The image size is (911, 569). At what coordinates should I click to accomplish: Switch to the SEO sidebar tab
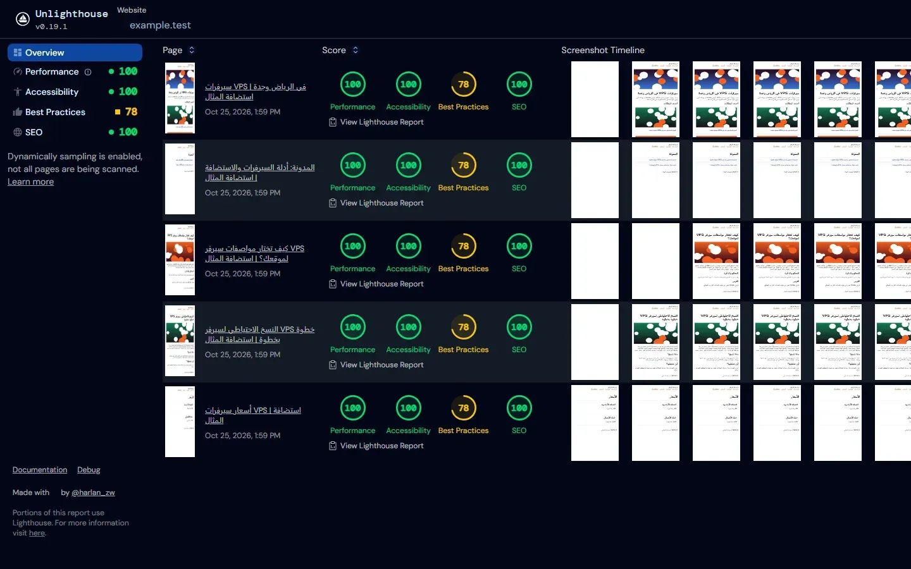[x=75, y=132]
